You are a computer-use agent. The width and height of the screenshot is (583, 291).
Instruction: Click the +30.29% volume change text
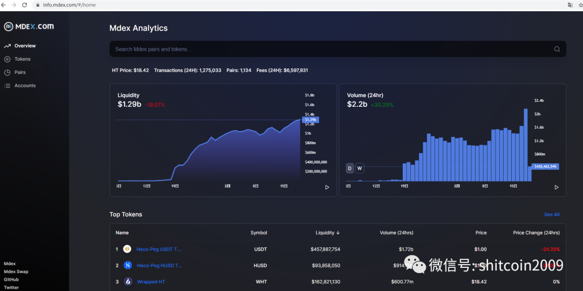(382, 105)
